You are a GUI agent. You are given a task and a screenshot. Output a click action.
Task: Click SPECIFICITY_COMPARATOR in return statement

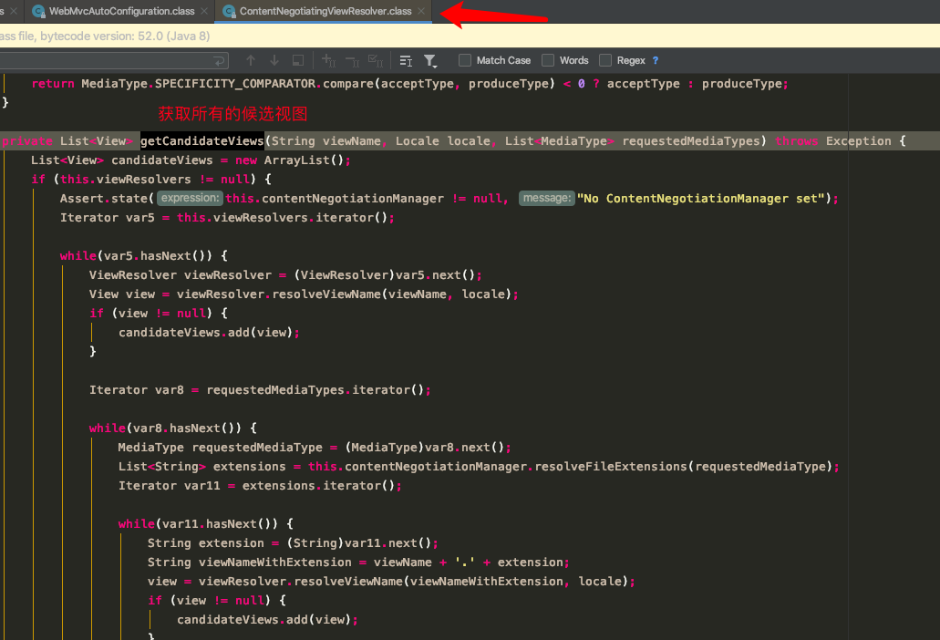click(x=235, y=84)
